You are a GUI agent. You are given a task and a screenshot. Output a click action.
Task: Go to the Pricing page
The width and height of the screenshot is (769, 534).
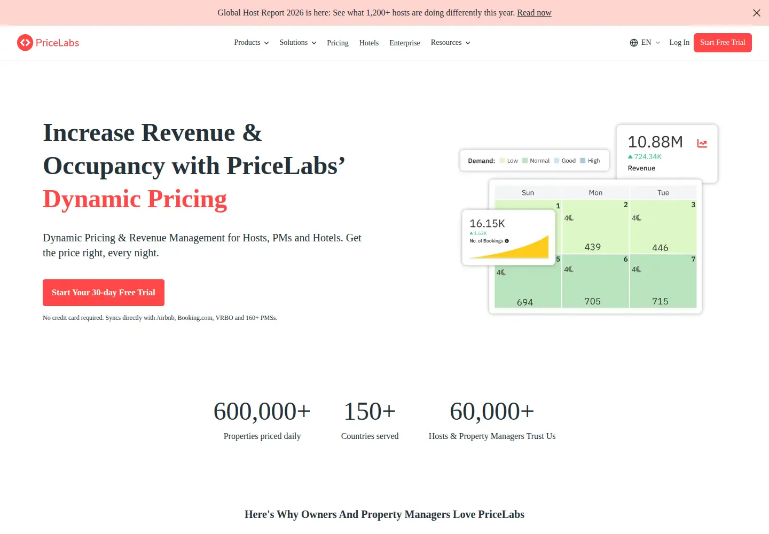338,43
